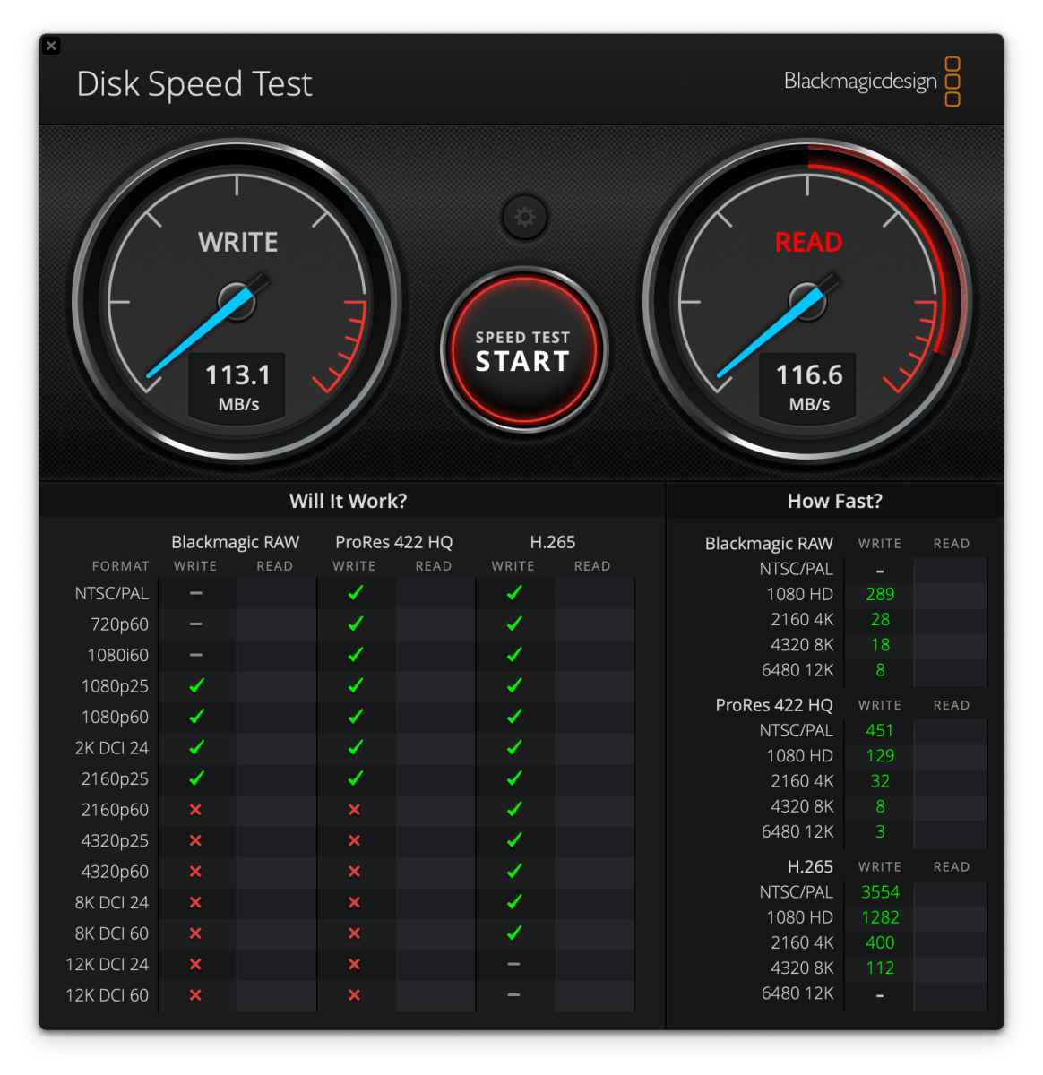Image resolution: width=1043 pixels, height=1075 pixels.
Task: Click the 1080p60 format row label
Action: point(115,717)
